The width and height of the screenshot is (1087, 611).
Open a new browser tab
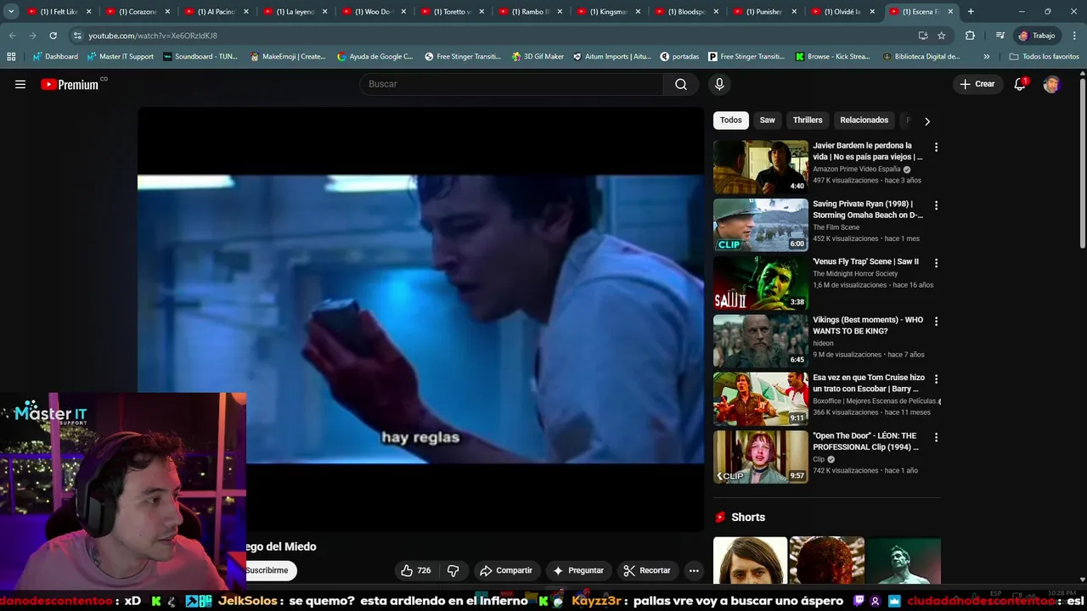(971, 12)
